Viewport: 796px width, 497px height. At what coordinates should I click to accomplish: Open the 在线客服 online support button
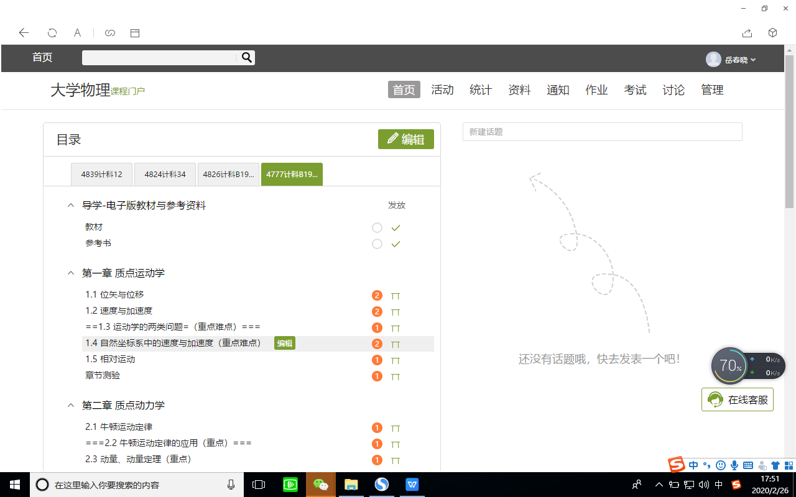coord(738,399)
